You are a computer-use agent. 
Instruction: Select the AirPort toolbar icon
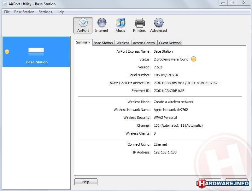pos(83,25)
